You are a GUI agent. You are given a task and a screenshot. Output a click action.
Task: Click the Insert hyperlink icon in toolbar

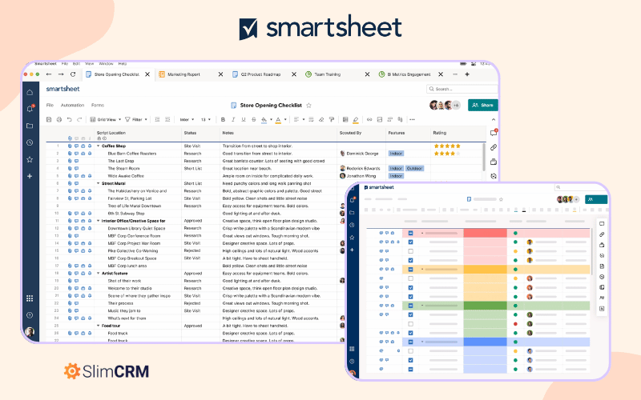point(369,119)
